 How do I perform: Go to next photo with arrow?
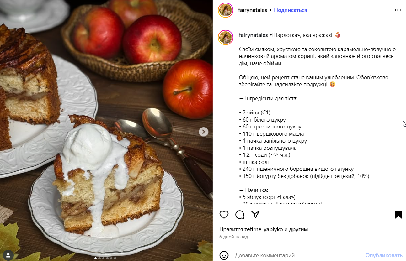tap(203, 132)
